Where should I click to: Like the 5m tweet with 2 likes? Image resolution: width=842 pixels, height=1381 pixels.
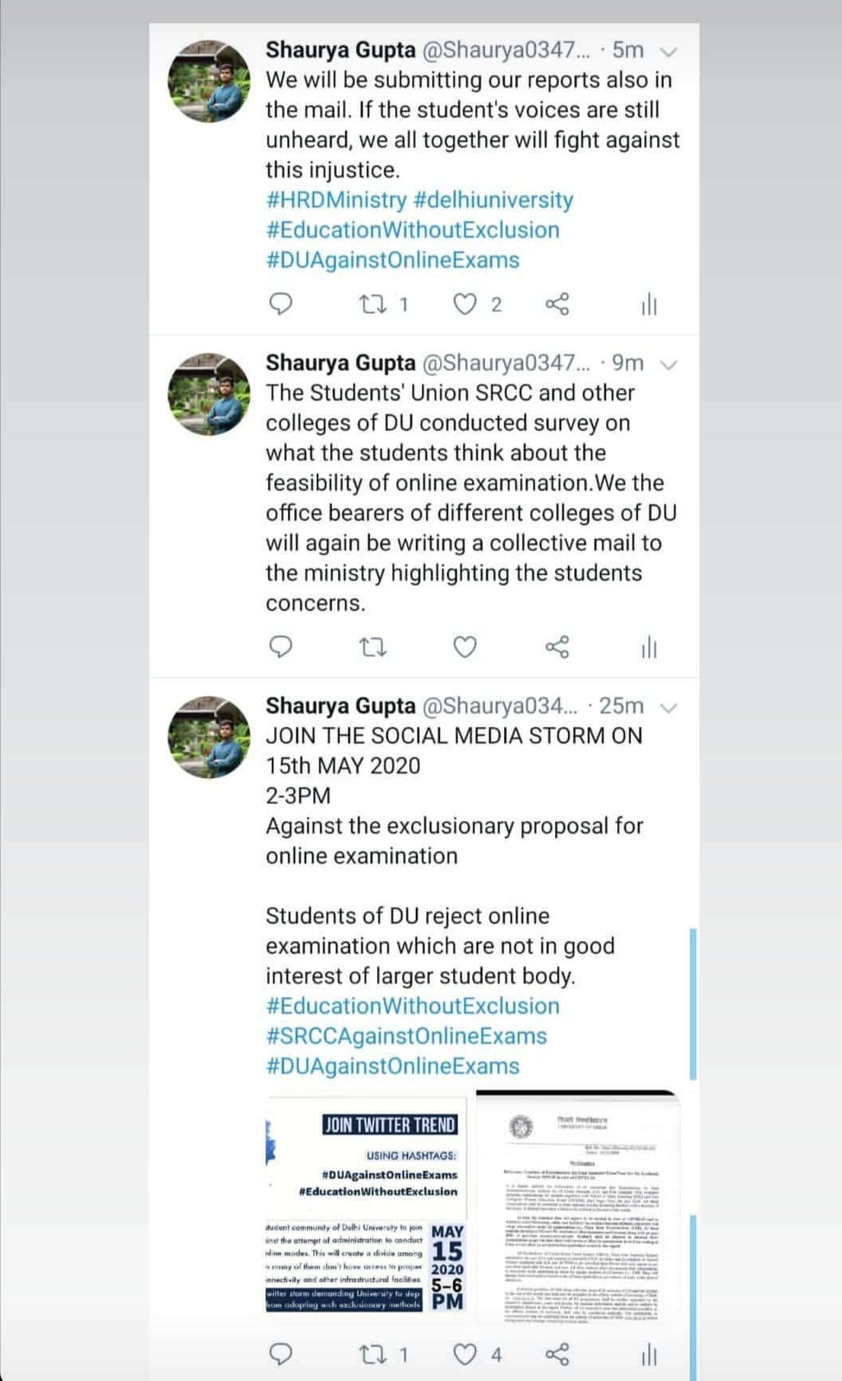465,304
